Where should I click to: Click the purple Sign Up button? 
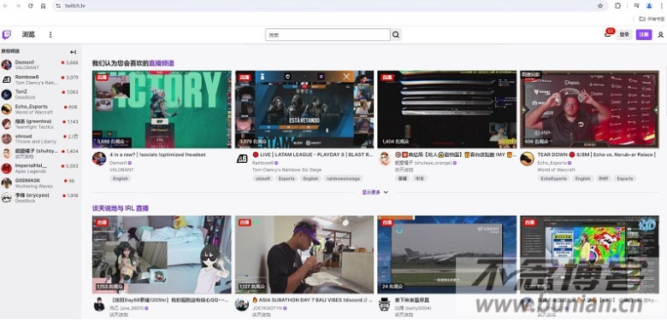[x=644, y=35]
